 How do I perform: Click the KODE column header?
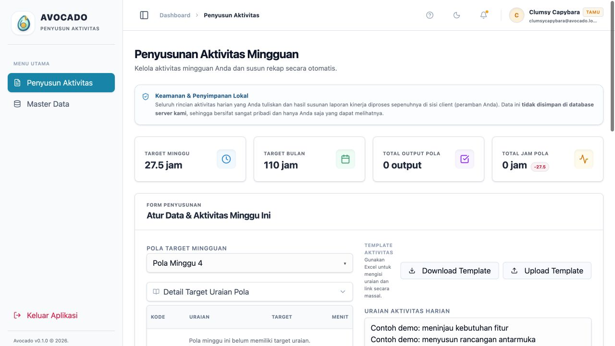pyautogui.click(x=158, y=317)
